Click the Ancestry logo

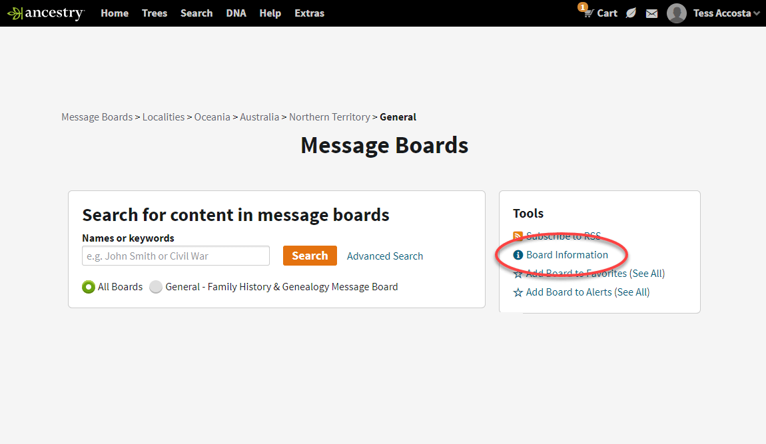pos(45,13)
